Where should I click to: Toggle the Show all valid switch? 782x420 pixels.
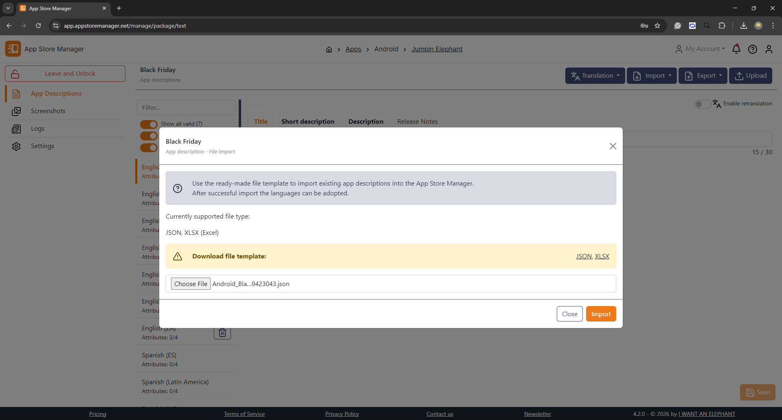point(149,124)
